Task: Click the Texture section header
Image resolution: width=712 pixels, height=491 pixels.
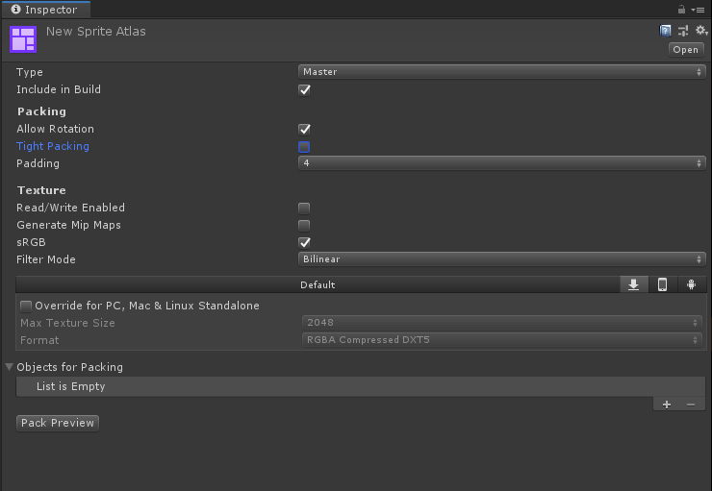Action: click(x=41, y=190)
